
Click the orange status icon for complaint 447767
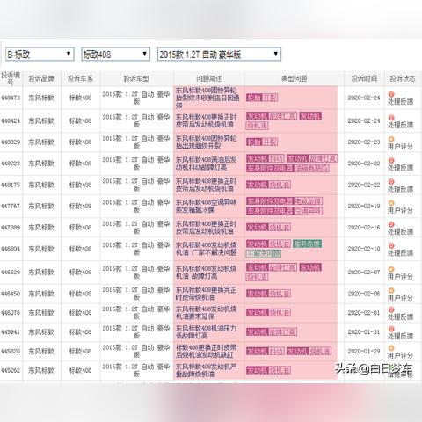click(x=391, y=203)
